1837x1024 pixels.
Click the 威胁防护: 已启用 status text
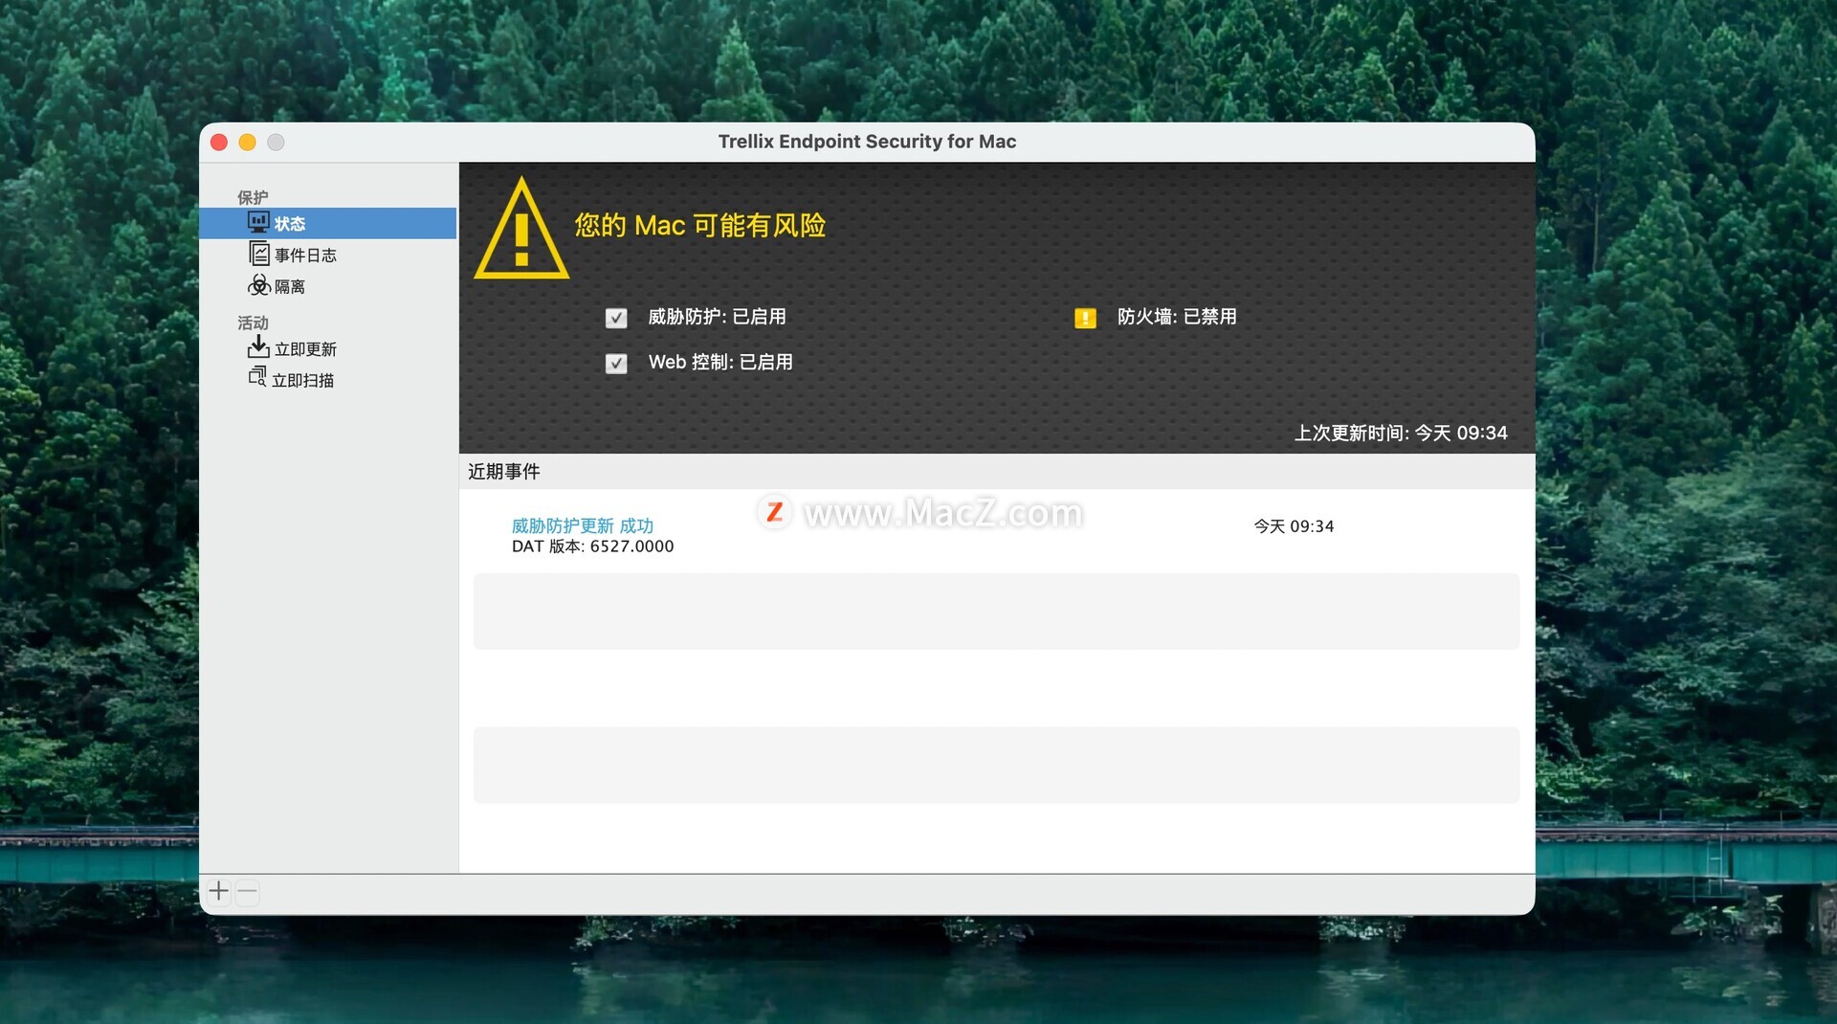point(717,317)
